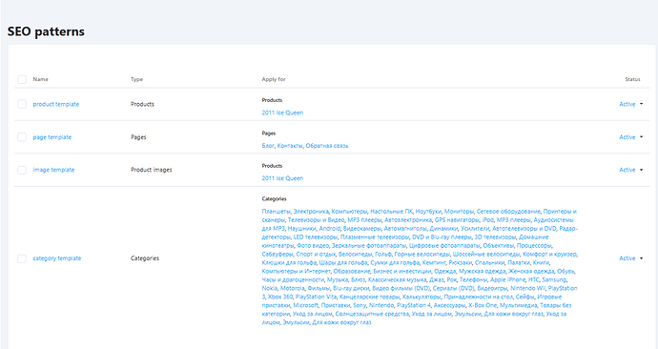Click 2011 Ice Queen under product template

click(282, 113)
